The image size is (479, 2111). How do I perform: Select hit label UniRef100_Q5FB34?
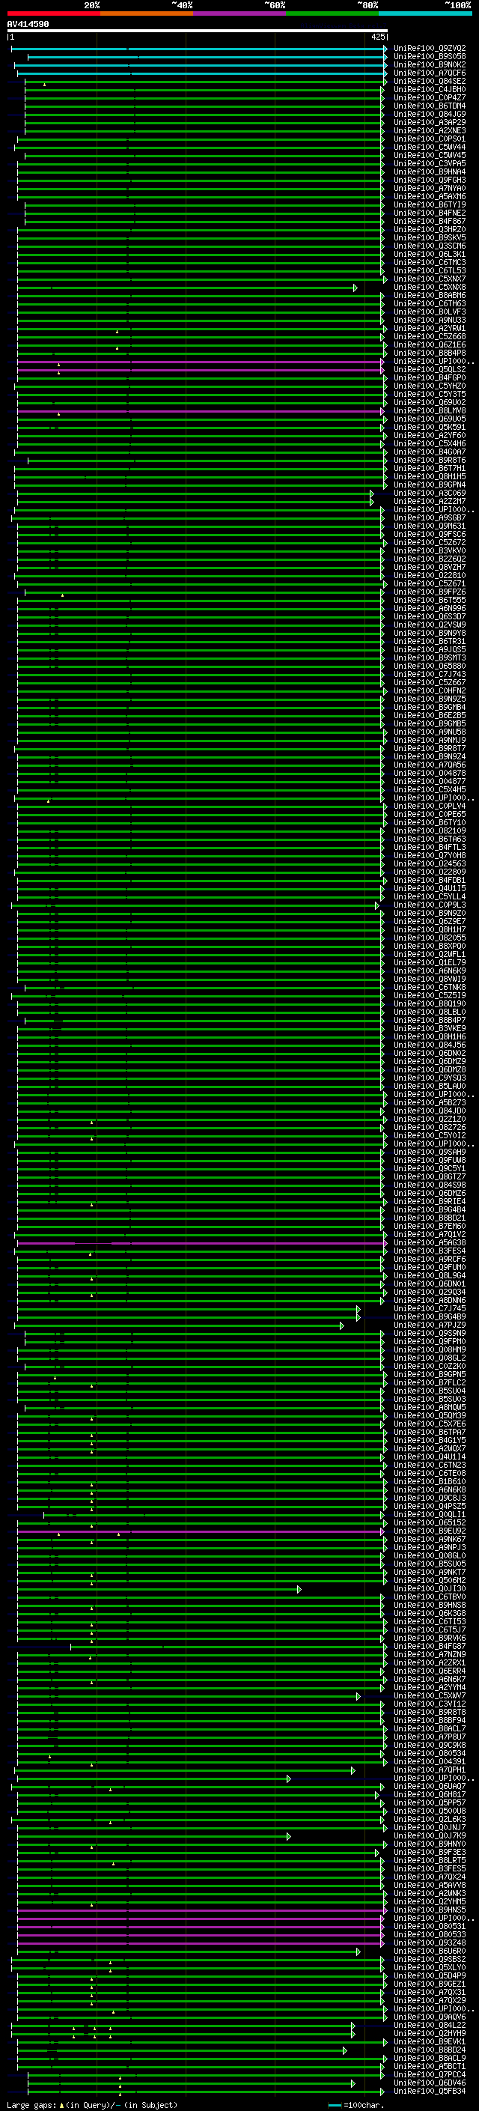point(430,2091)
